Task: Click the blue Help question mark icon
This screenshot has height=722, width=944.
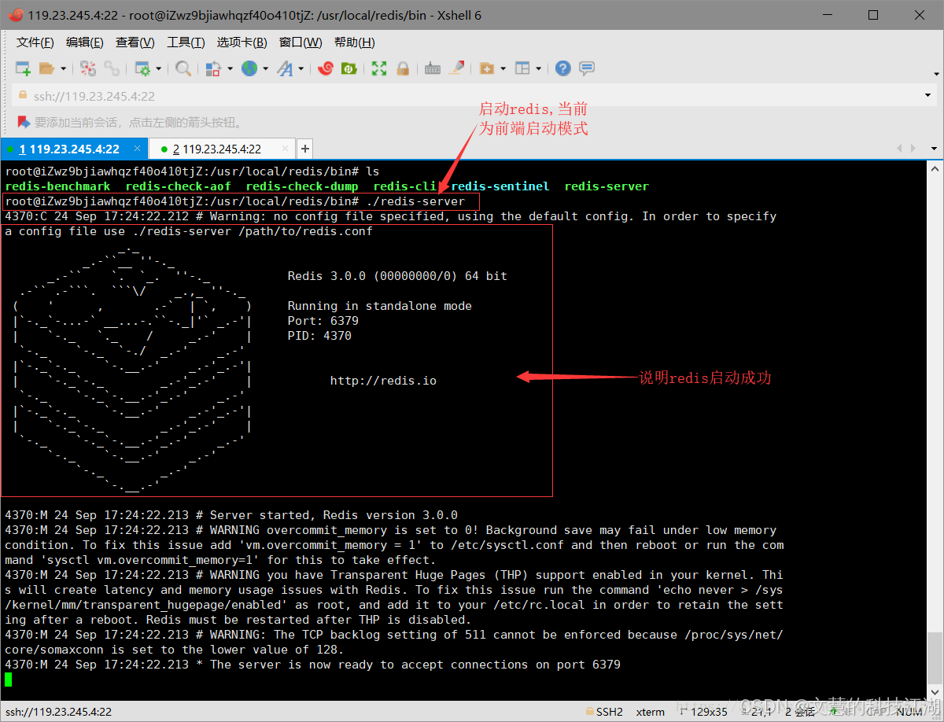Action: (x=562, y=68)
